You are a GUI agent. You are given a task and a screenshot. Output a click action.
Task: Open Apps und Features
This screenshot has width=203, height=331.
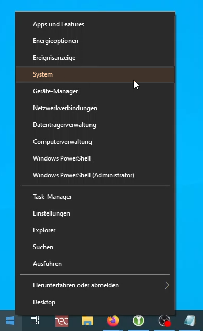pos(95,24)
